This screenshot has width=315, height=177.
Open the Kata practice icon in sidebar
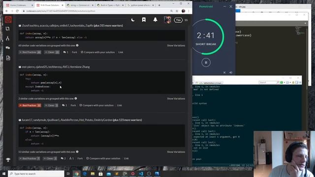(8, 29)
